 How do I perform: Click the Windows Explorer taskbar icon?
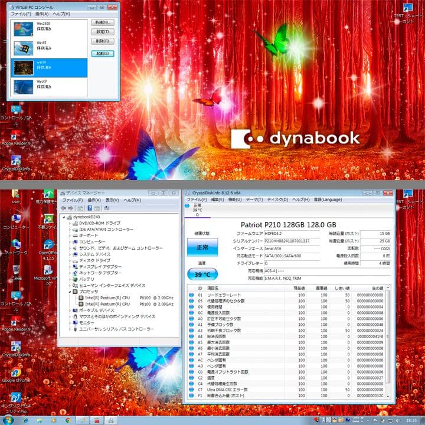(x=40, y=420)
